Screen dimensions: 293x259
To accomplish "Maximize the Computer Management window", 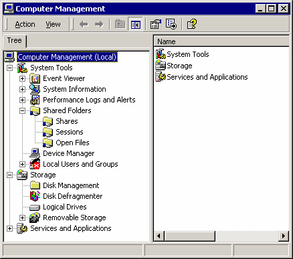I will [271, 9].
